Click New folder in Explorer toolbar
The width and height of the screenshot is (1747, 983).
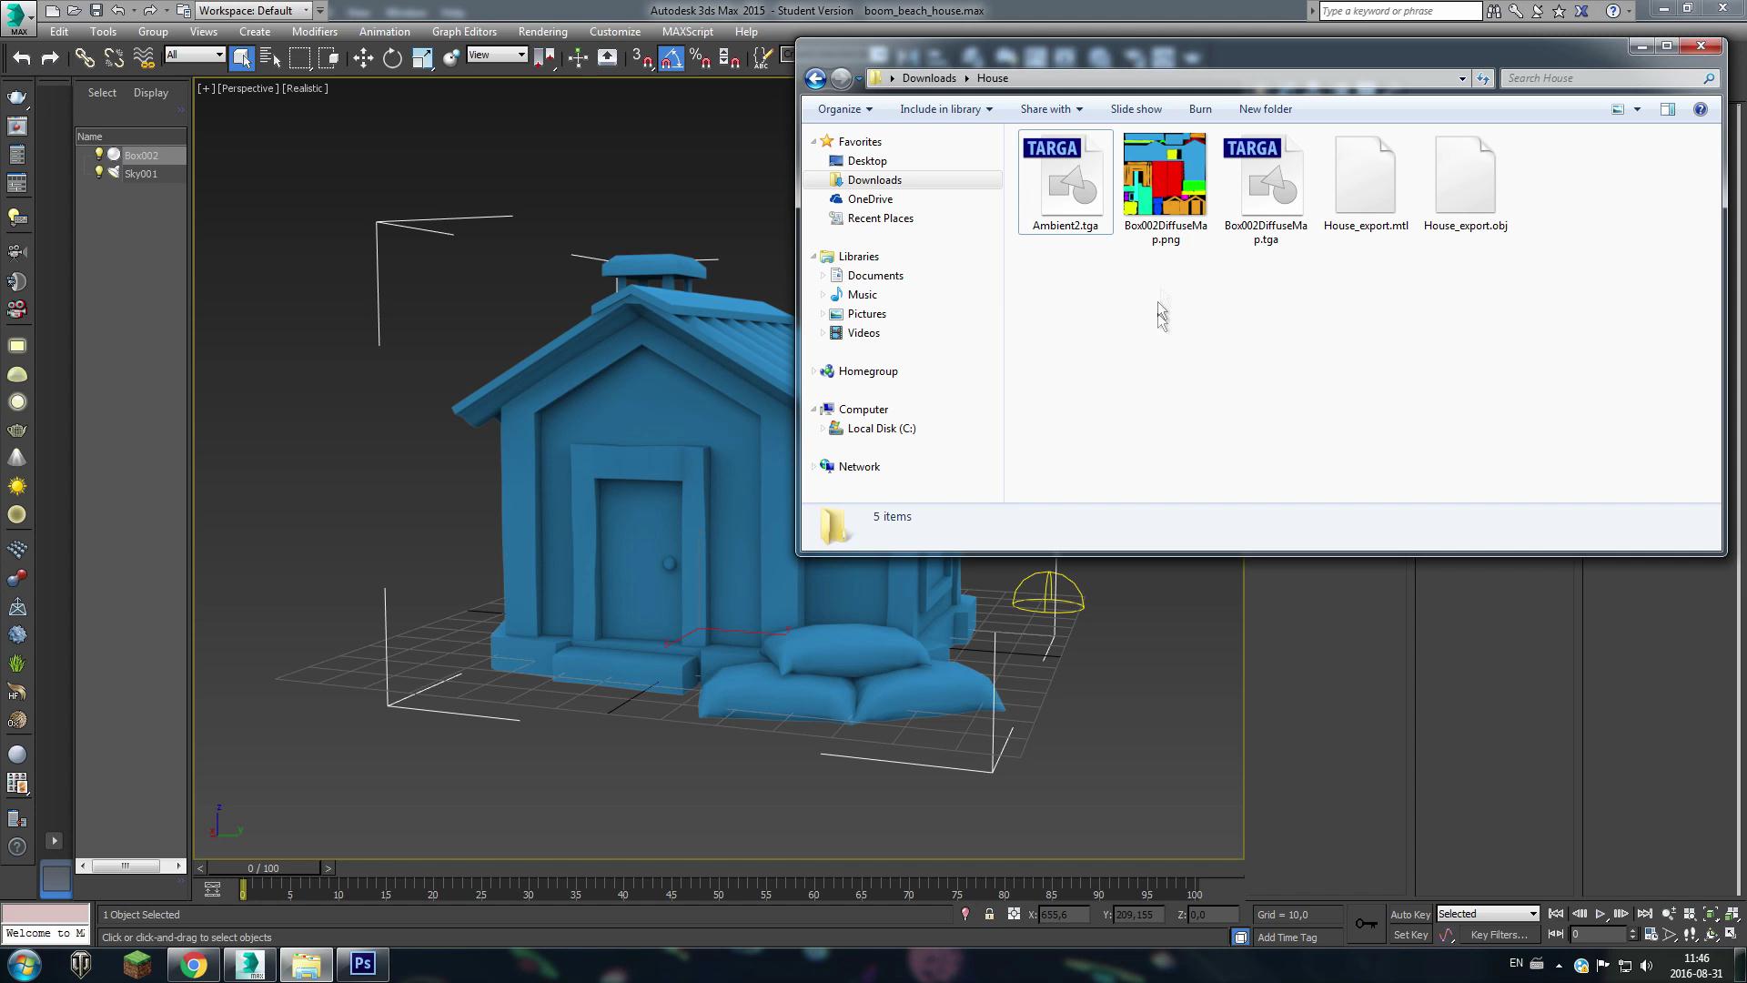[1265, 109]
